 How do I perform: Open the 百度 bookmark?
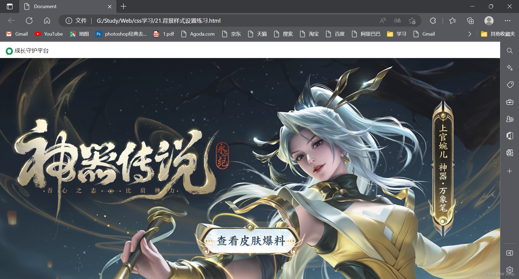[x=335, y=34]
